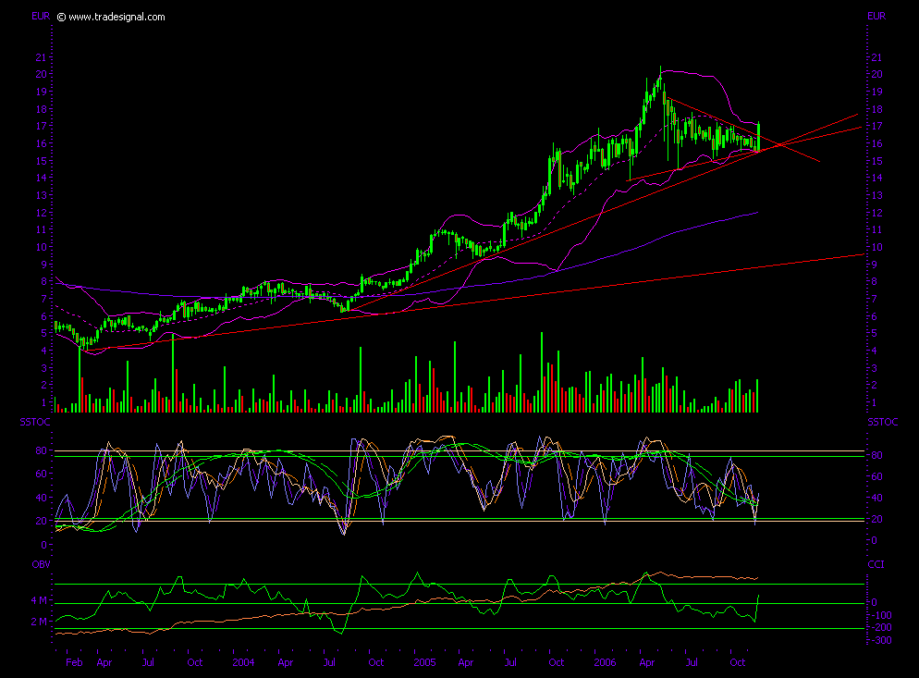Click '12' on the right price axis
The width and height of the screenshot is (919, 678).
(x=876, y=213)
